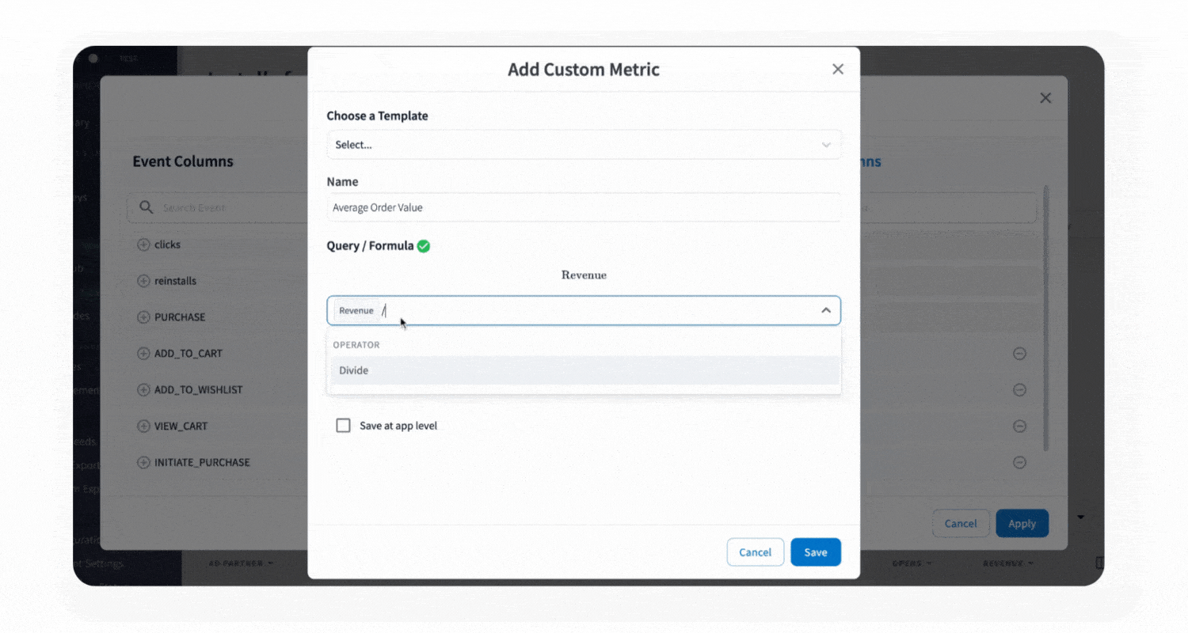Click the selected columns panel scrollbar
Viewport: 1188px width, 633px height.
coord(1045,316)
